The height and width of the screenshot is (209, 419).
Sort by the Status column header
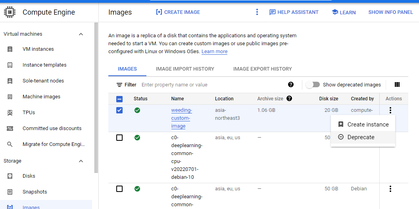click(140, 99)
